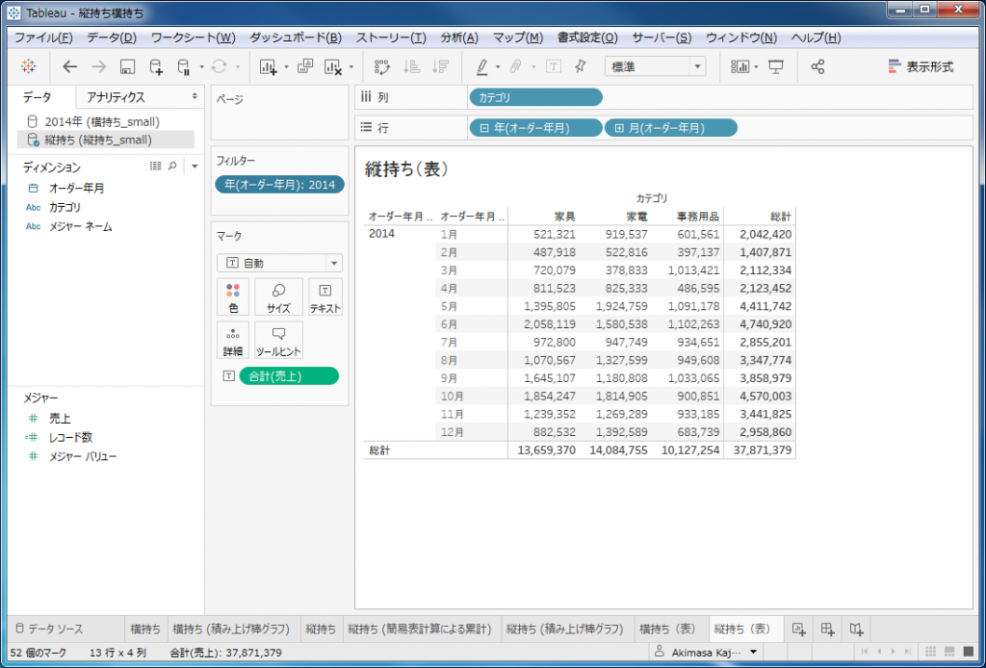Image resolution: width=986 pixels, height=668 pixels.
Task: Click the Share workbook icon
Action: (x=817, y=66)
